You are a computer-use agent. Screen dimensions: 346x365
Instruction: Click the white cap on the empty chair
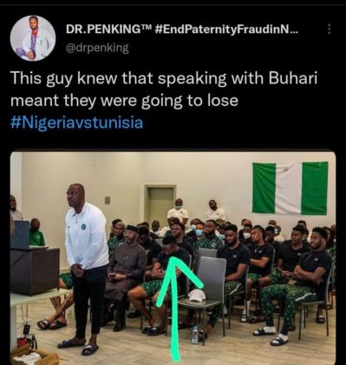(x=197, y=295)
